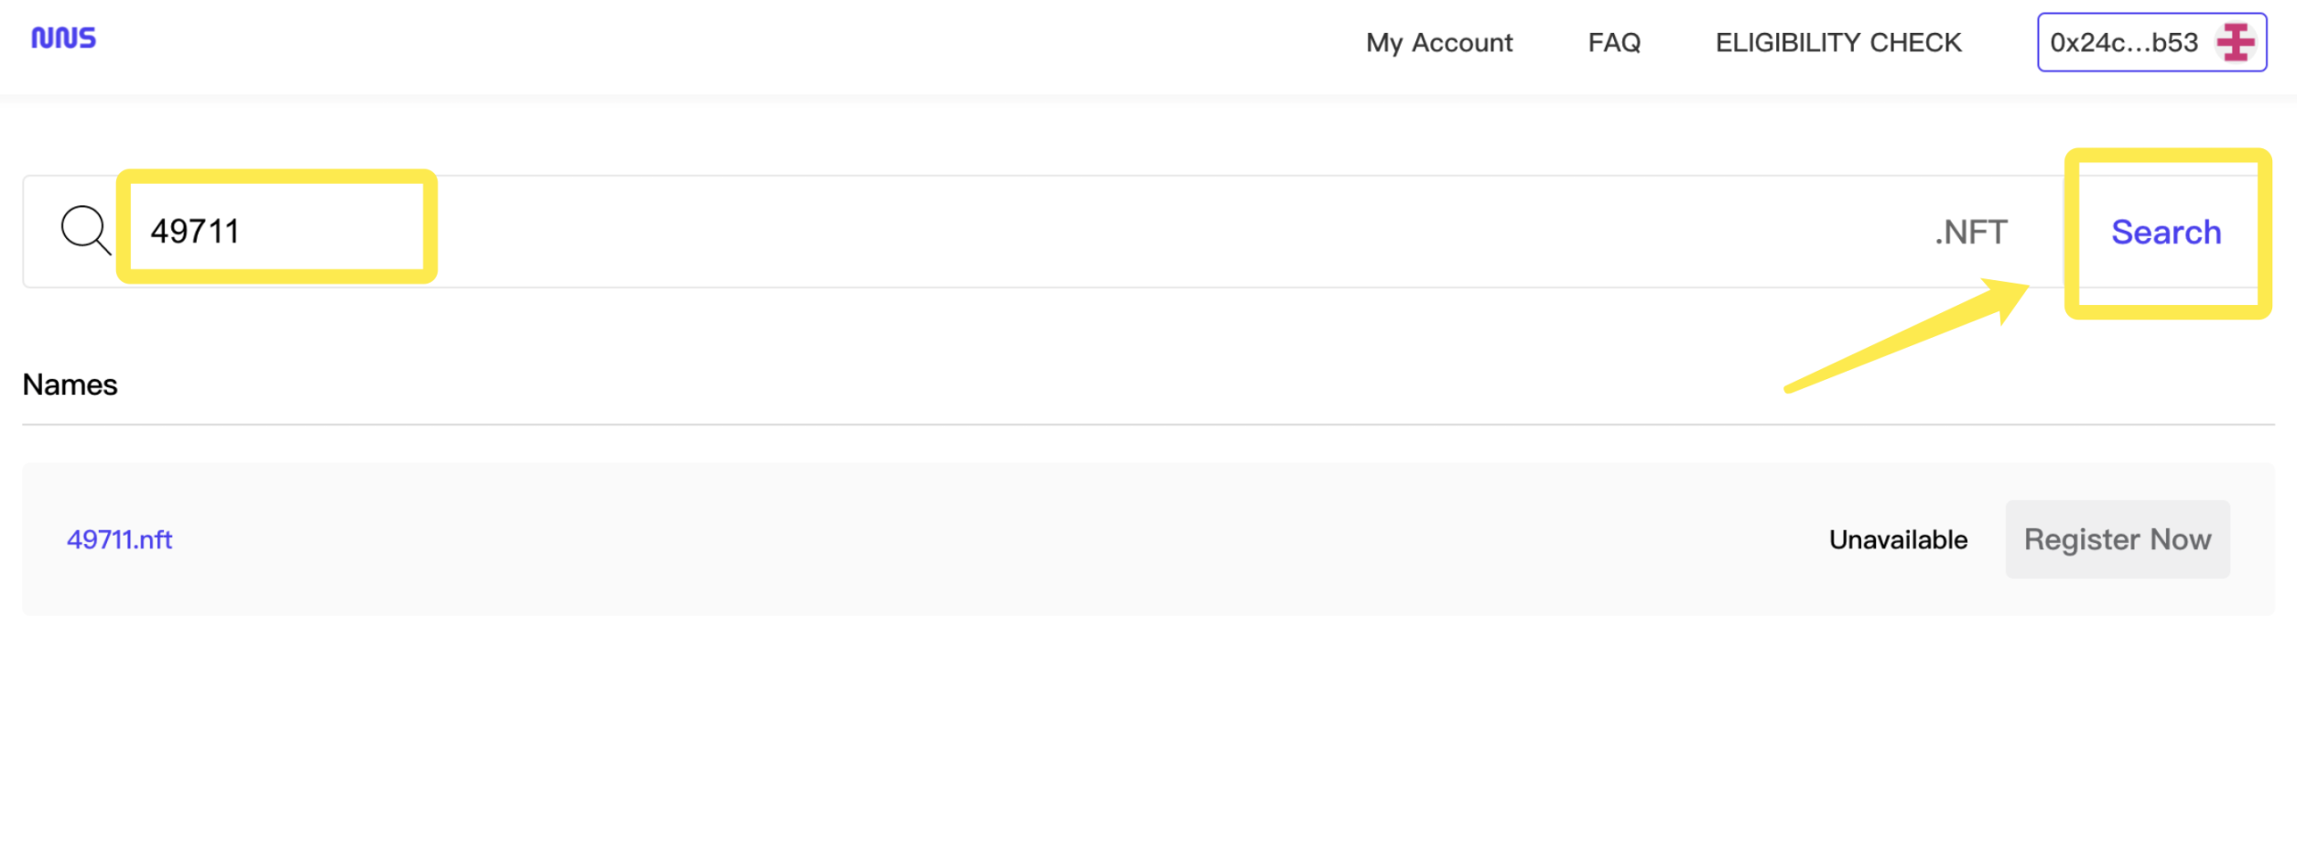2297x857 pixels.
Task: Open the My Account page
Action: (x=1438, y=43)
